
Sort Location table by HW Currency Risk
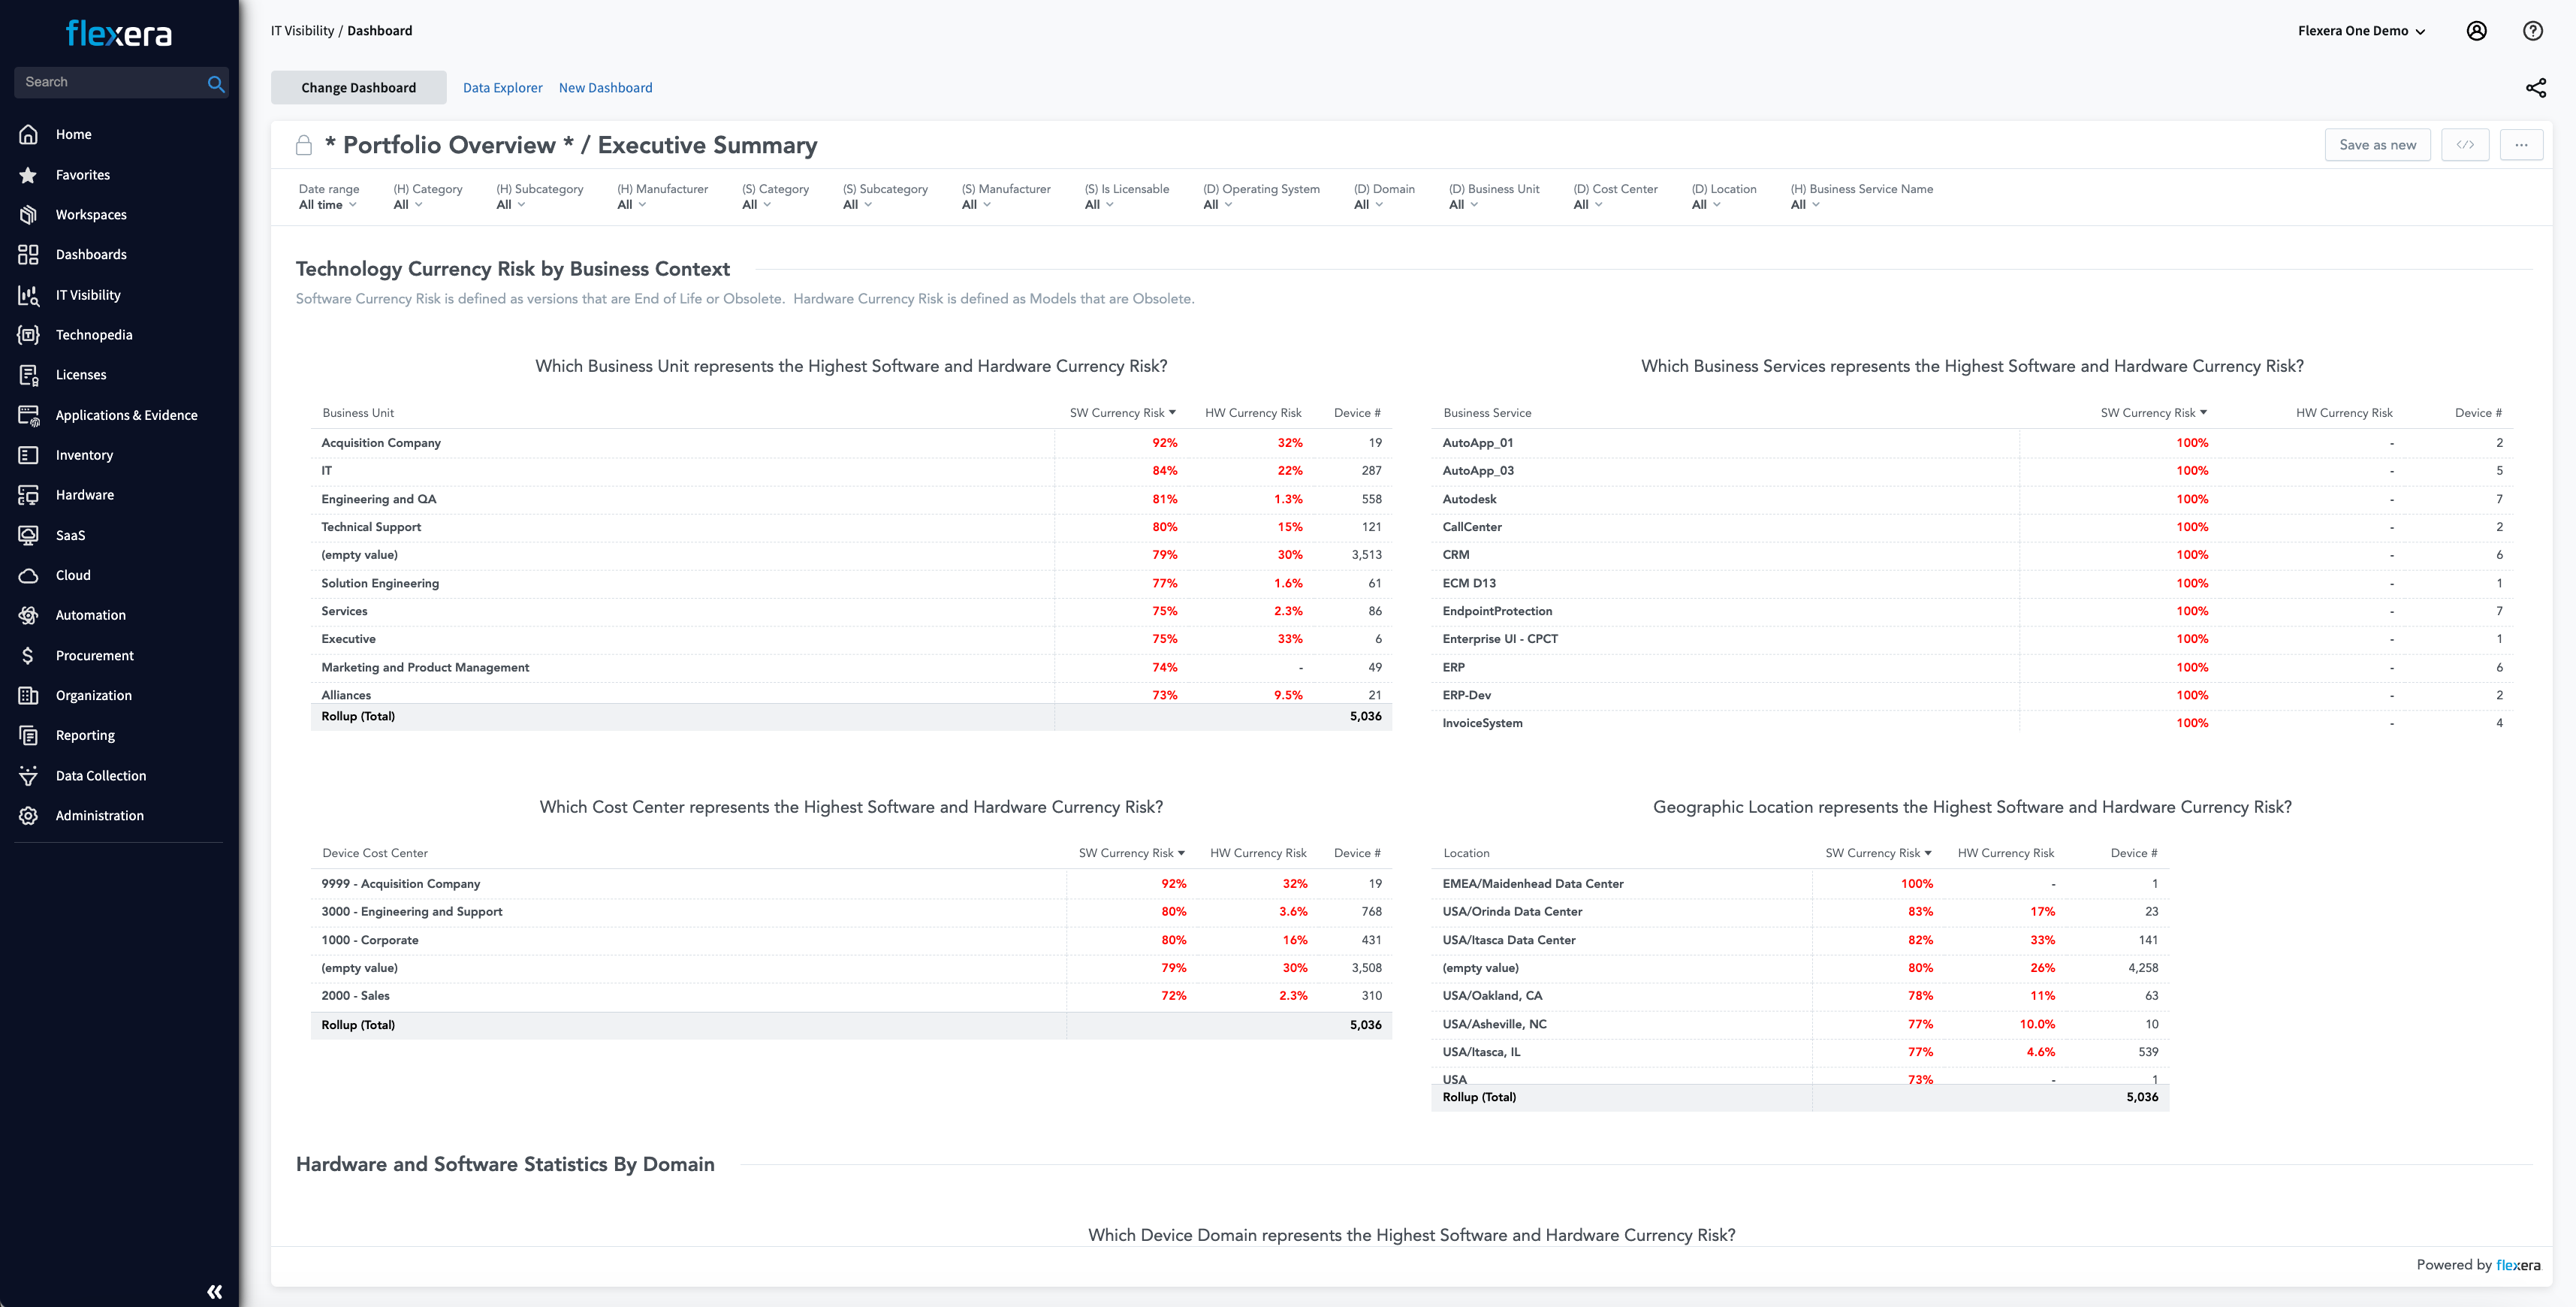coord(2005,853)
